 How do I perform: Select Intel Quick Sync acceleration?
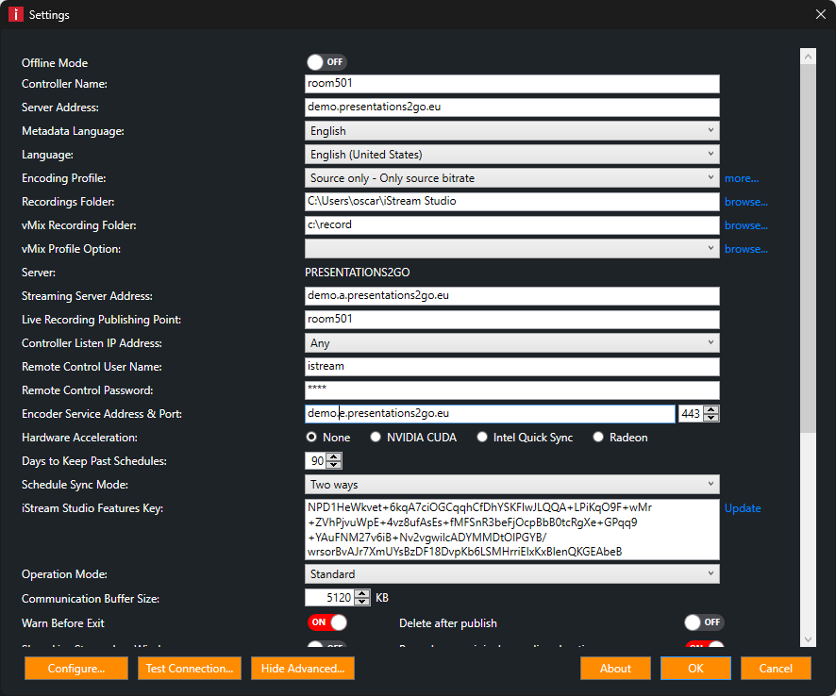[526, 438]
